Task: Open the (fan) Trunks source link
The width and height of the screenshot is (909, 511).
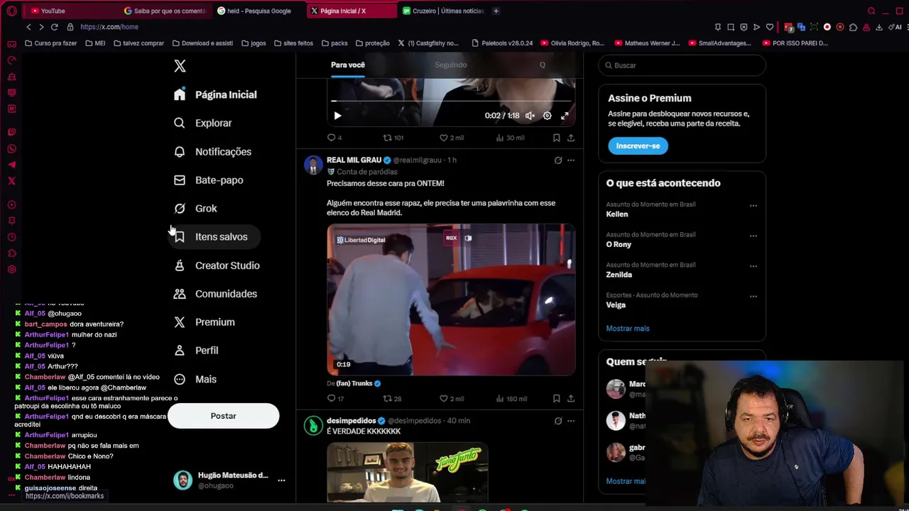Action: click(x=354, y=383)
